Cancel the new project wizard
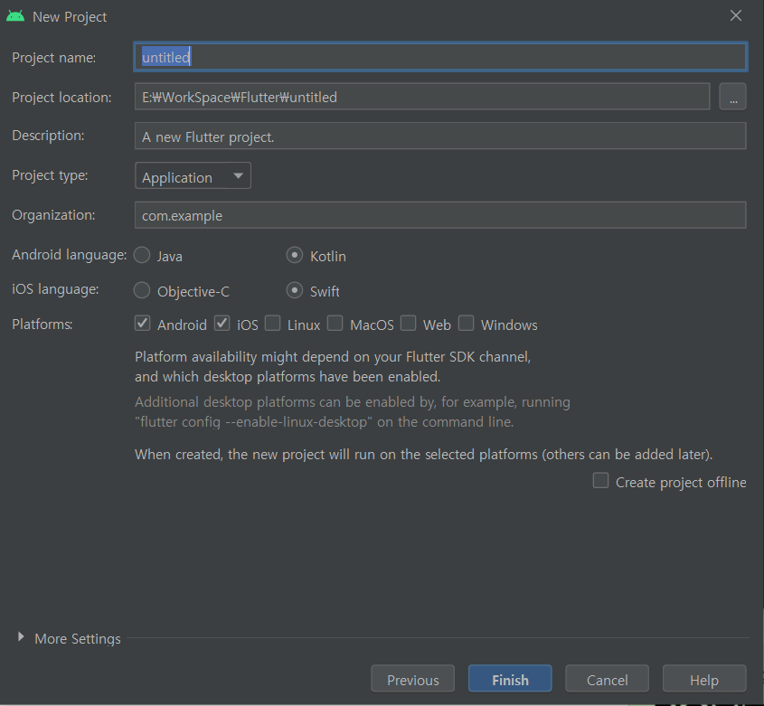The width and height of the screenshot is (764, 706). pos(607,679)
